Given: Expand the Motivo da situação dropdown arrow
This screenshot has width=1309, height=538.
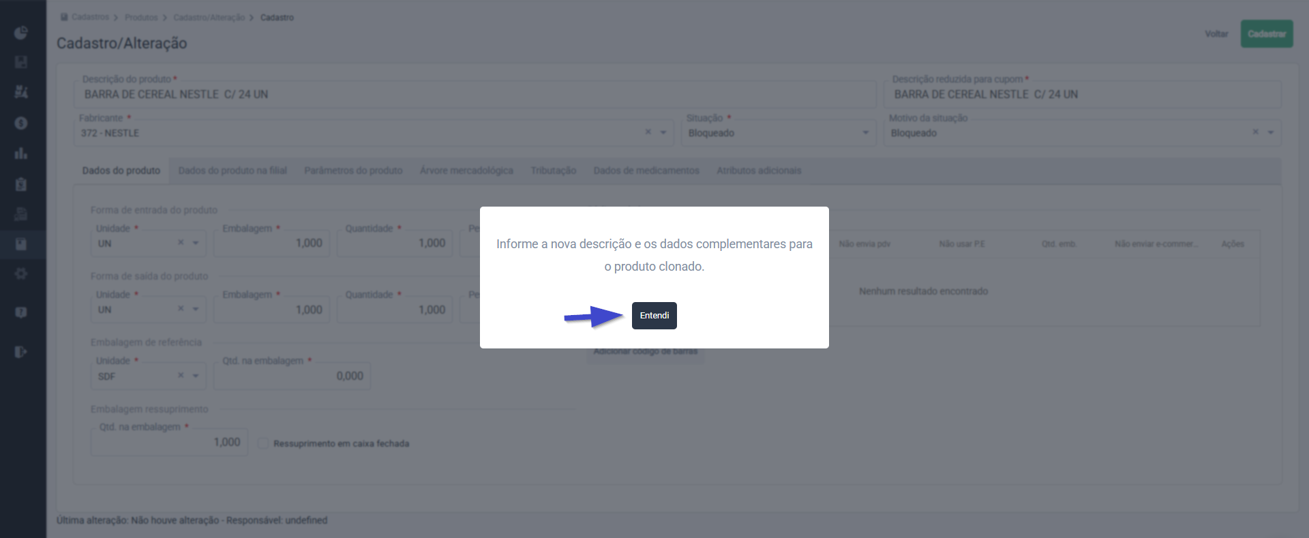Looking at the screenshot, I should click(1271, 132).
